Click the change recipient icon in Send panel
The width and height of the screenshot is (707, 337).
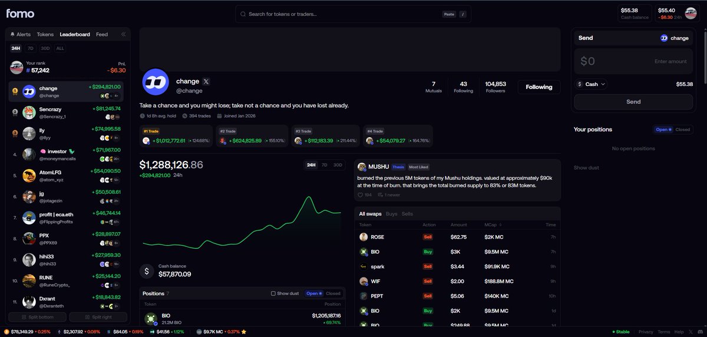[x=664, y=38]
